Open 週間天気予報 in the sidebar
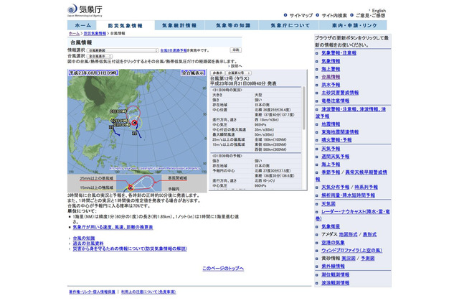This screenshot has height=306, width=459. click(335, 157)
